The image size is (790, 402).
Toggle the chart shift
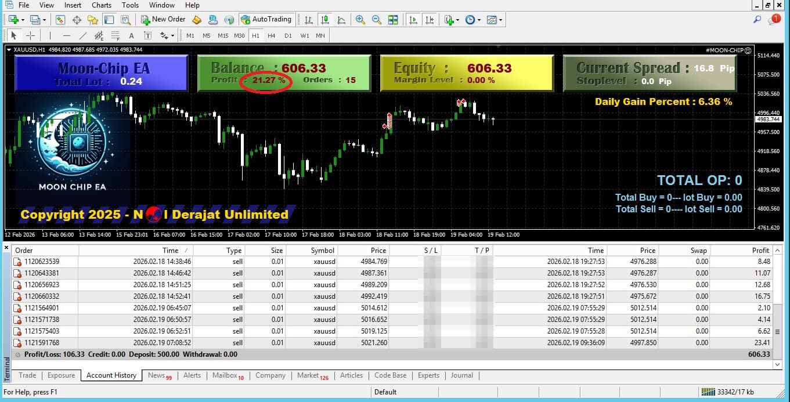click(x=430, y=19)
